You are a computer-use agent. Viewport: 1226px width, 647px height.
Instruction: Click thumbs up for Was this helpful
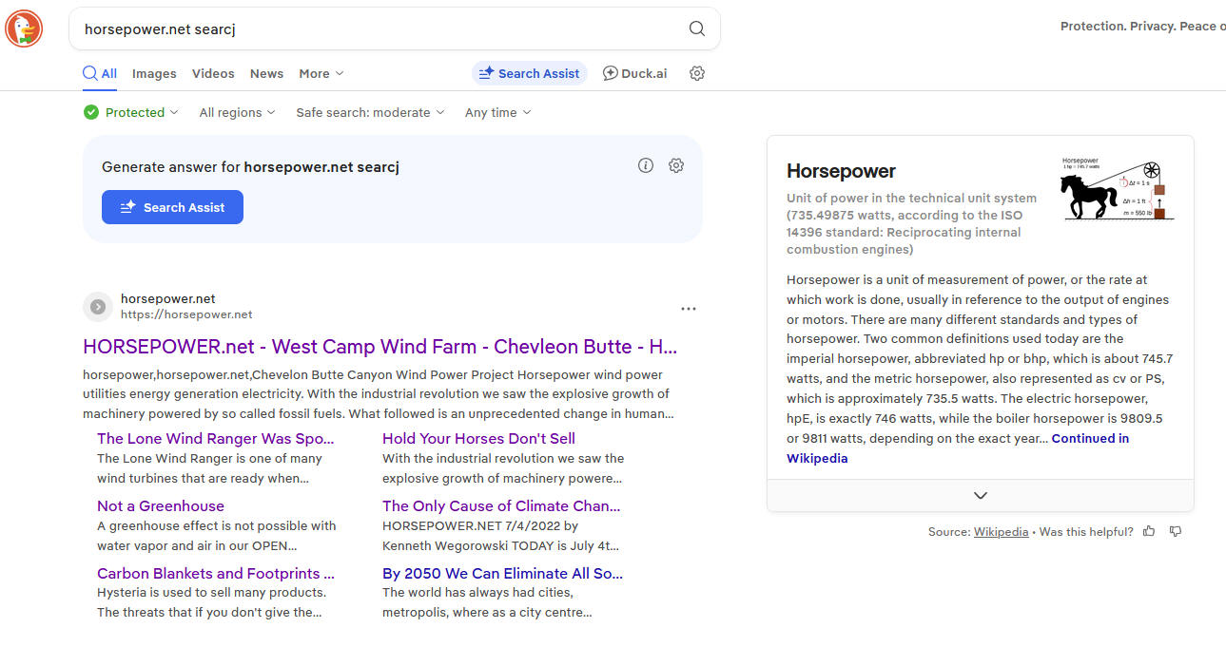point(1149,531)
